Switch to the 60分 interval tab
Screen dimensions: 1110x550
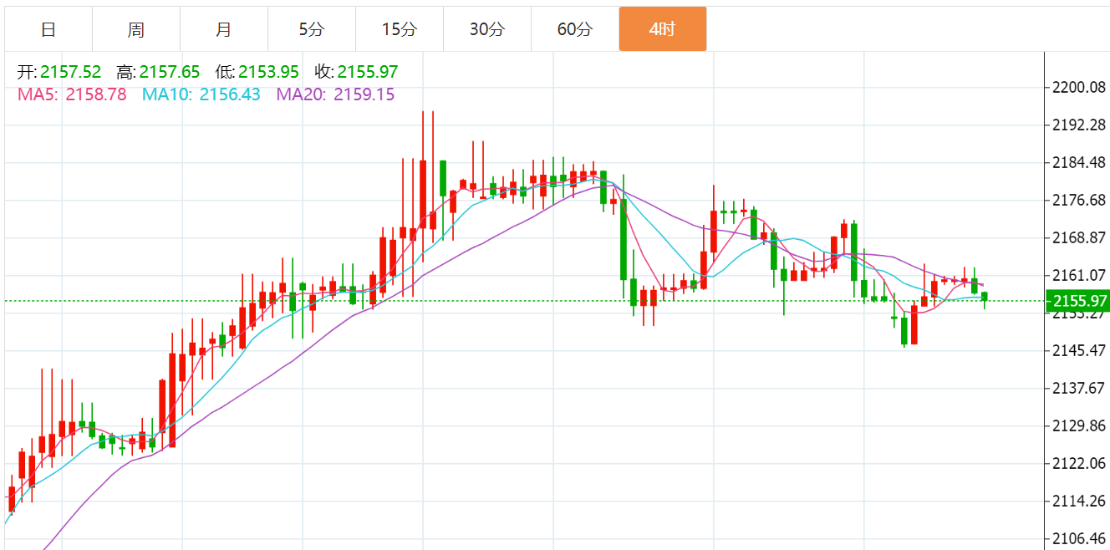coord(575,29)
